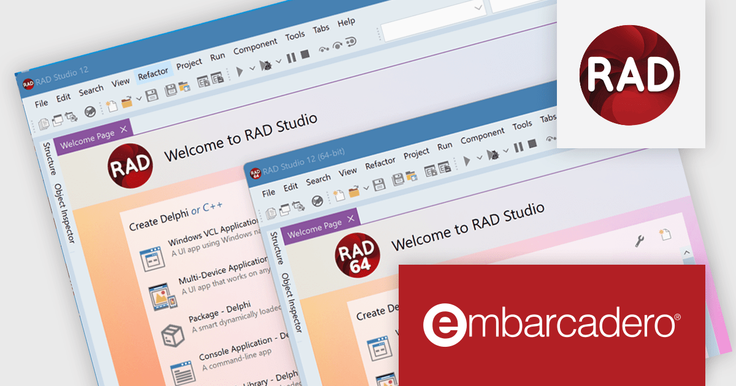736x386 pixels.
Task: Open Structure side panel in RAD Studio 12 window
Action: point(50,160)
